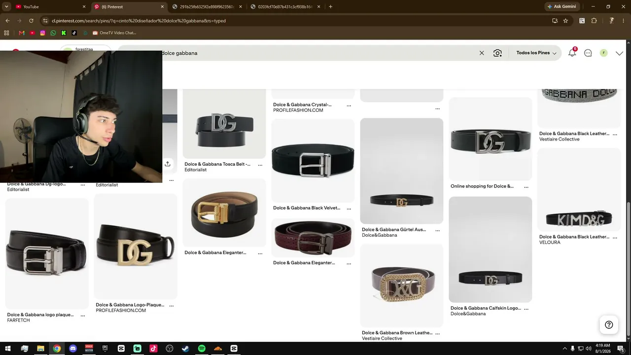Close the YouTube tab
The image size is (631, 355).
84,7
